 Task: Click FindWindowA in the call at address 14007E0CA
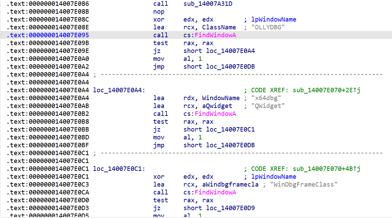[x=216, y=192]
